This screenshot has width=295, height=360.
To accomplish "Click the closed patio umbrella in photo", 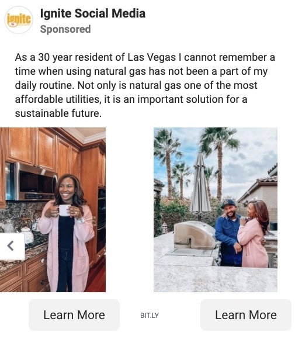I will pyautogui.click(x=200, y=185).
